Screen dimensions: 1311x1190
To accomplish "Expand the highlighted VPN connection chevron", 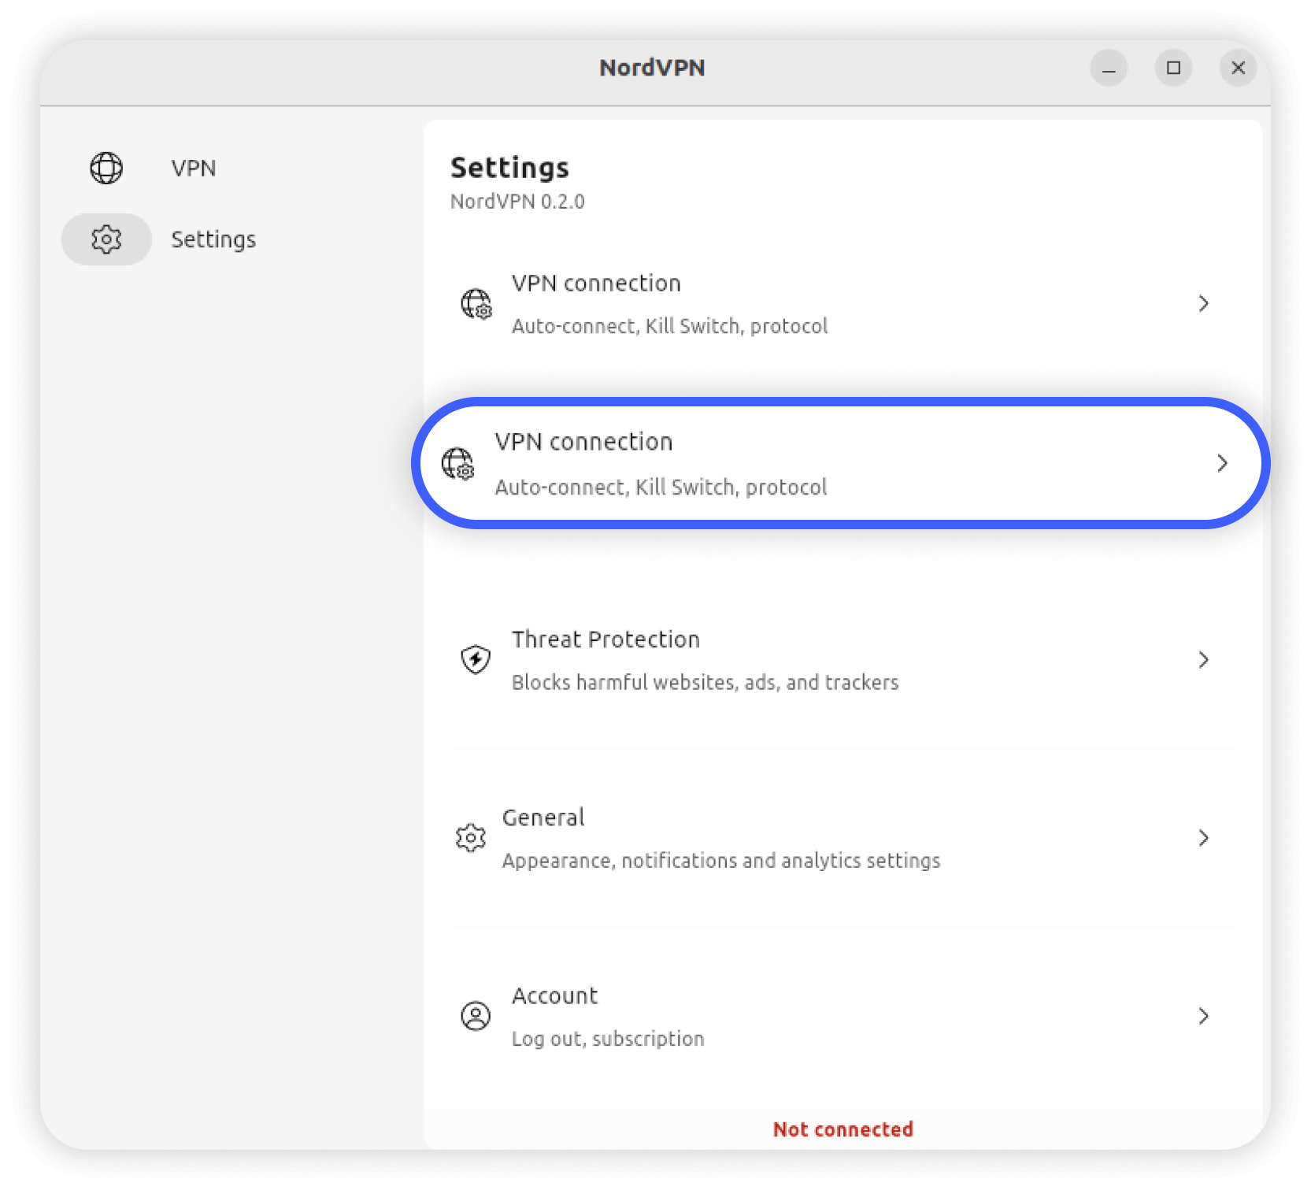I will pyautogui.click(x=1222, y=463).
